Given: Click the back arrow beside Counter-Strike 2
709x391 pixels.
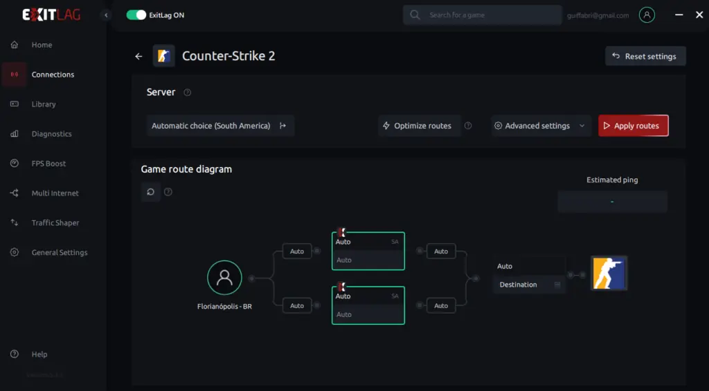Looking at the screenshot, I should (138, 57).
